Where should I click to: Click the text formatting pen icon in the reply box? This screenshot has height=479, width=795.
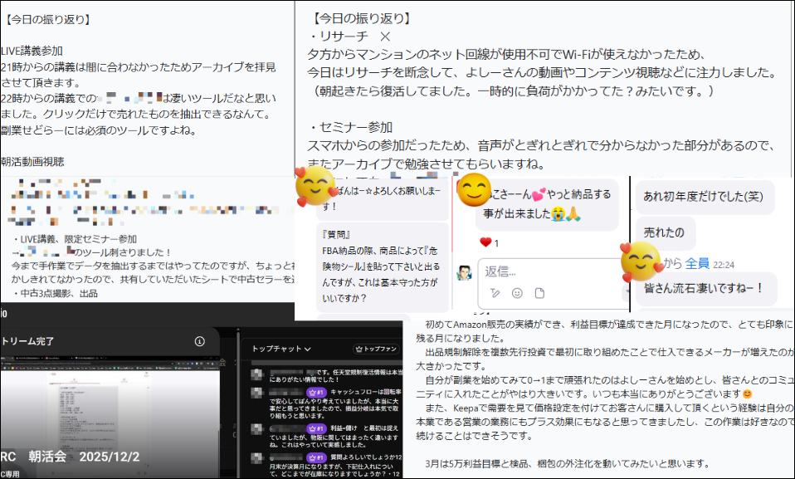(x=495, y=293)
